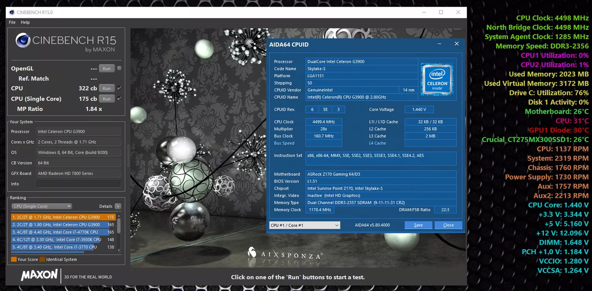This screenshot has height=291, width=592.
Task: Toggle the CPU test checkbox
Action: [119, 88]
